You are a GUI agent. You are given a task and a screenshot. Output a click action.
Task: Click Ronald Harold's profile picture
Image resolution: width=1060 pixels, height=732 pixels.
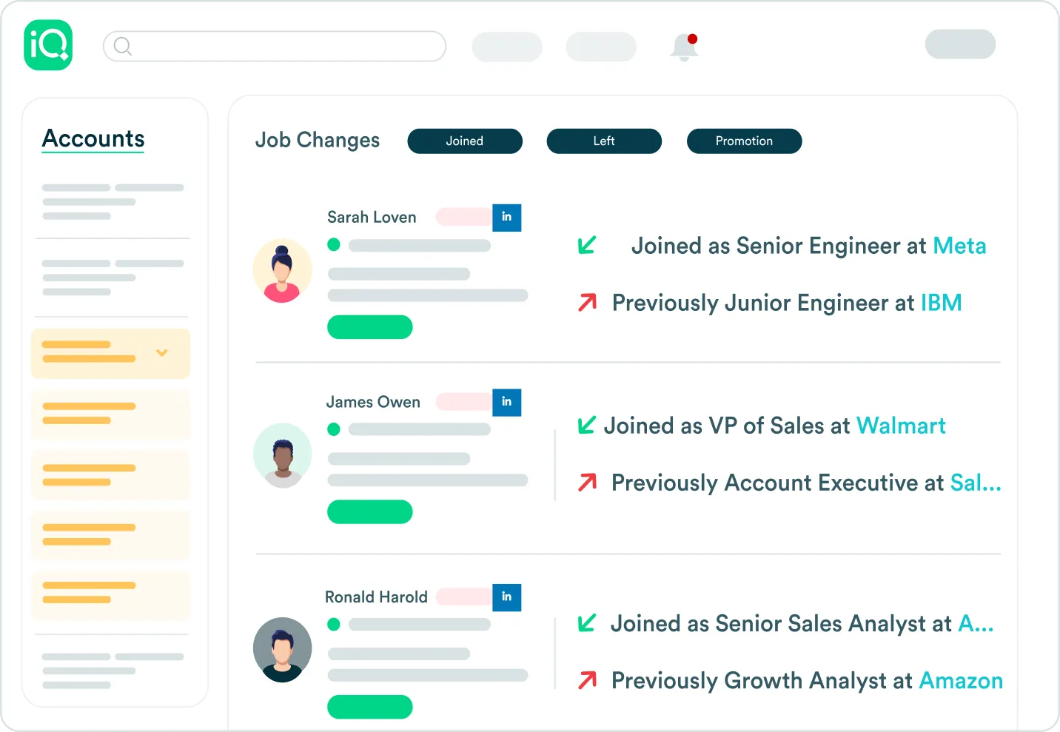tap(282, 650)
